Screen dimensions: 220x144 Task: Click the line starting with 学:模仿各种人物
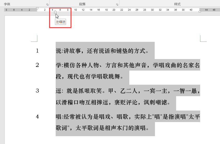tap(128, 65)
